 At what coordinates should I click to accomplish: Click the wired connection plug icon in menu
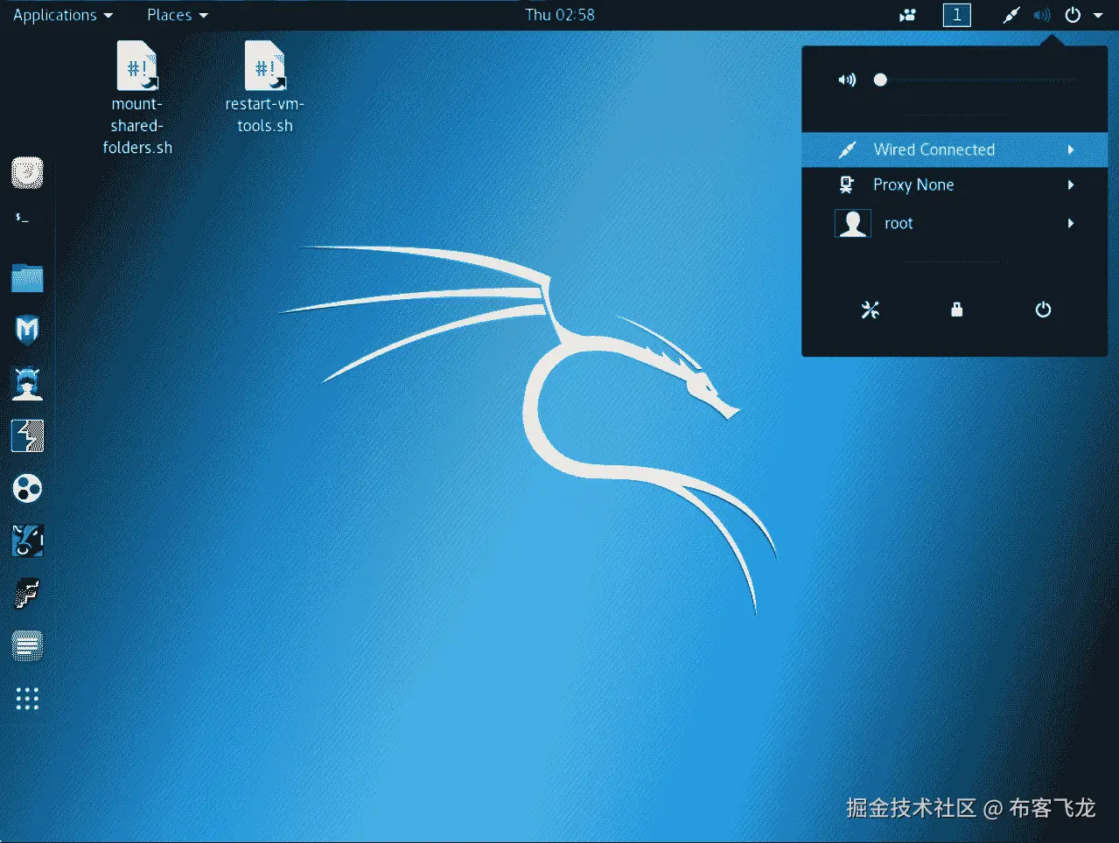point(847,150)
